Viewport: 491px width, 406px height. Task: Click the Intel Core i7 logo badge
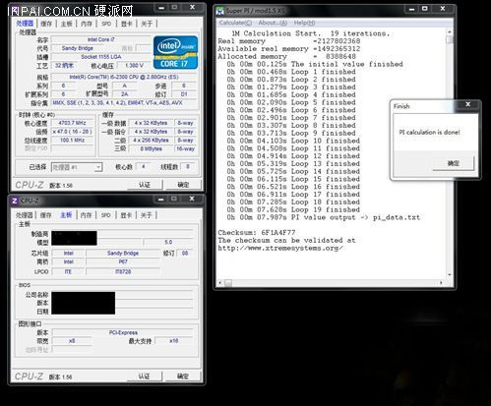[x=175, y=52]
